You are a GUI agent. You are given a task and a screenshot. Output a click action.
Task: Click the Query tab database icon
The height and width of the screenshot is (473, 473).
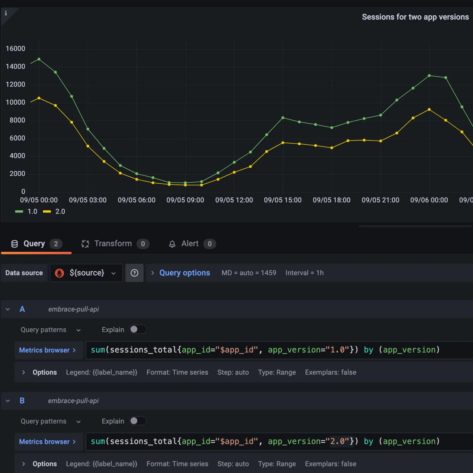pyautogui.click(x=15, y=244)
